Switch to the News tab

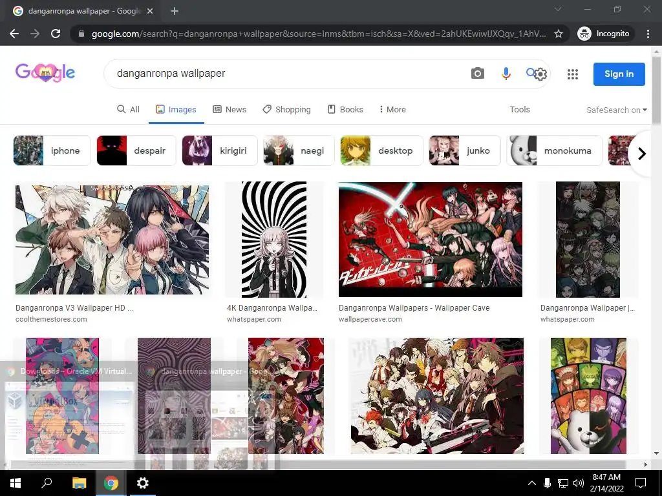click(230, 109)
